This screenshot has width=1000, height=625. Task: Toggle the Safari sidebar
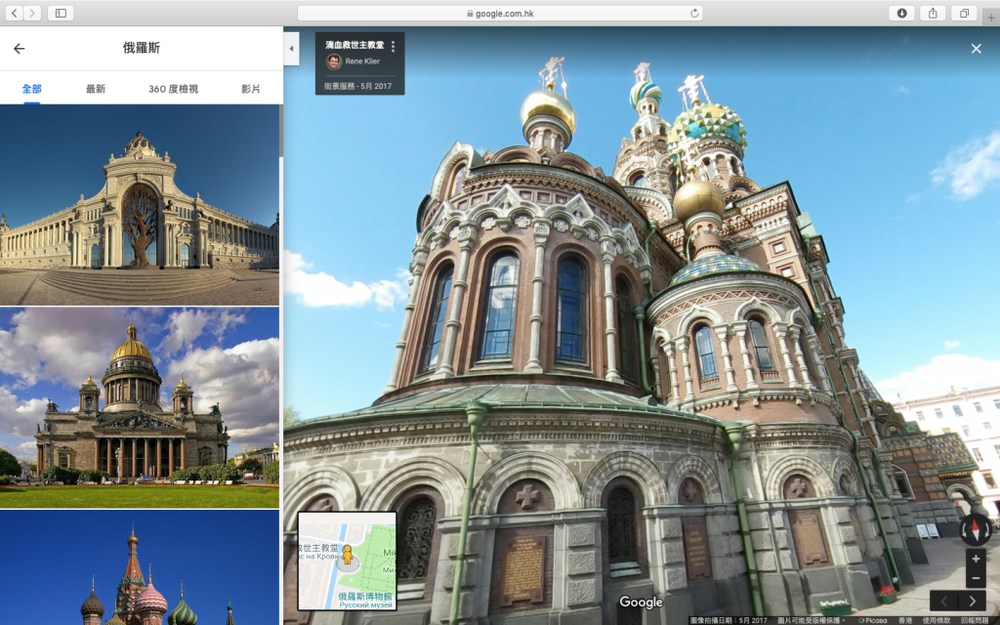[x=61, y=14]
